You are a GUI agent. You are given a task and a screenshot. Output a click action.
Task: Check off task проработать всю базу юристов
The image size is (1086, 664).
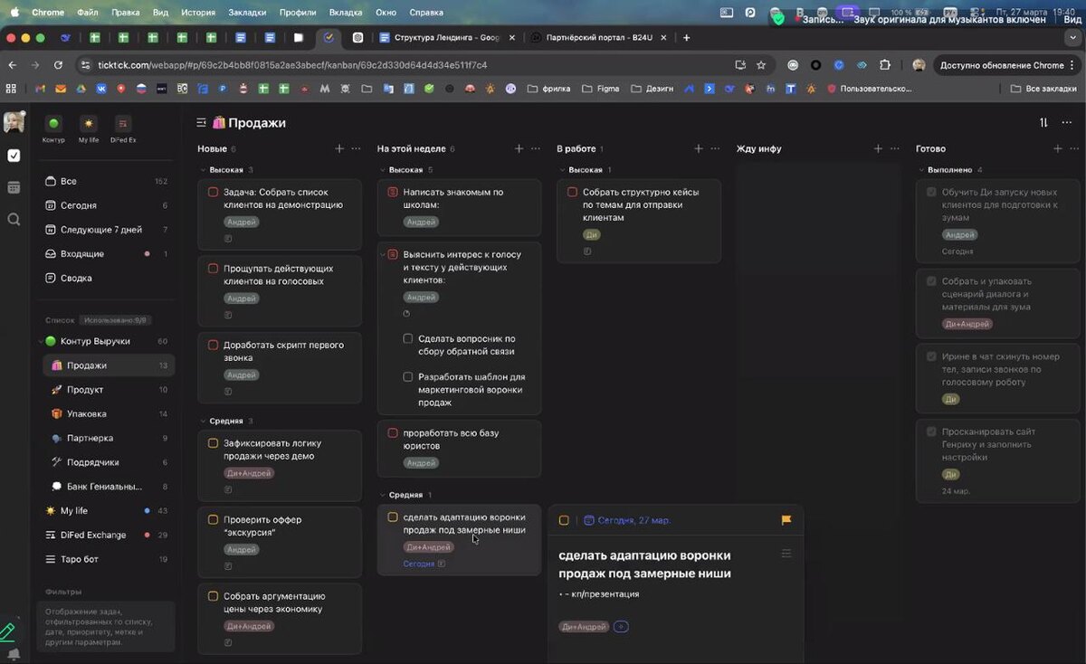[393, 433]
